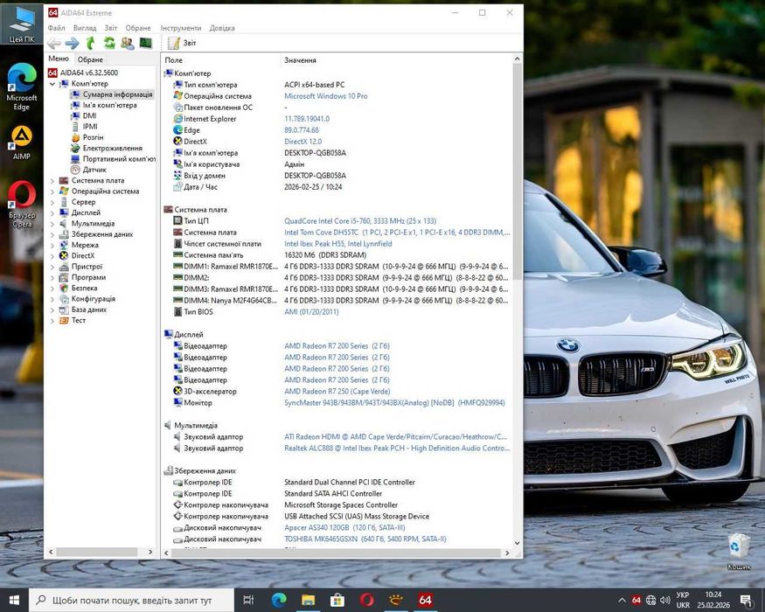Expand the Операційна система tree node
765x612 pixels.
[52, 191]
